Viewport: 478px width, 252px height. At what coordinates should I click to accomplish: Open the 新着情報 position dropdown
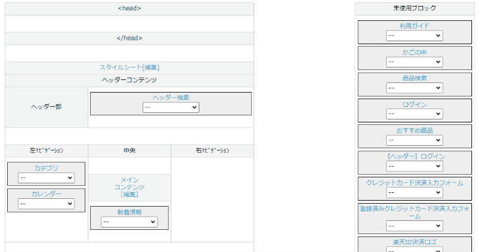[129, 222]
